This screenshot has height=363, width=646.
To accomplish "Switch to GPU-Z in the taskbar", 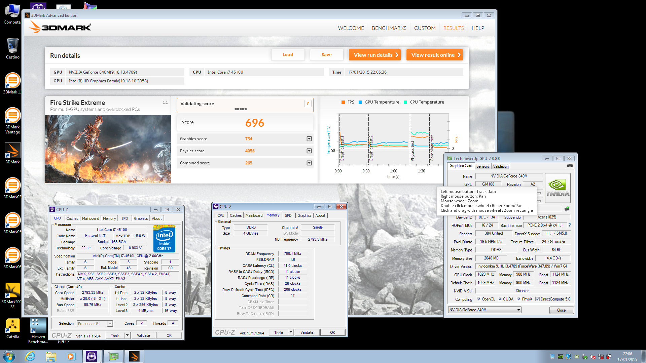I will pyautogui.click(x=114, y=356).
